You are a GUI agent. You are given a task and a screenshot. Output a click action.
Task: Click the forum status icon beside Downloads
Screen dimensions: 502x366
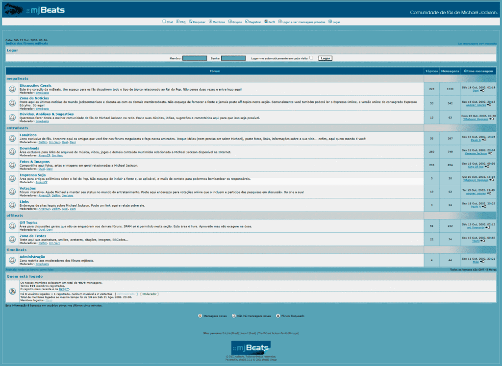[12, 152]
